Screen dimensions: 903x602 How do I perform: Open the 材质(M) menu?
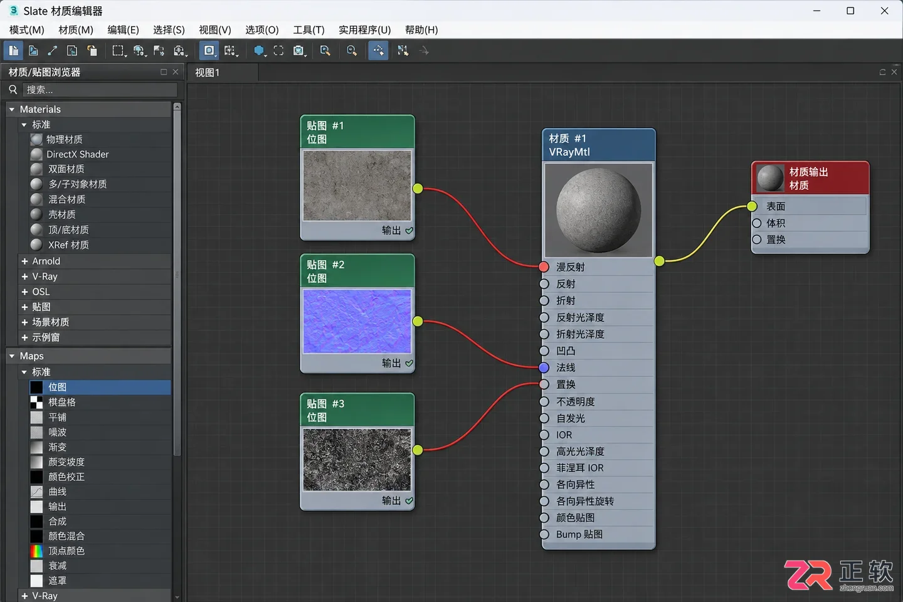click(76, 30)
